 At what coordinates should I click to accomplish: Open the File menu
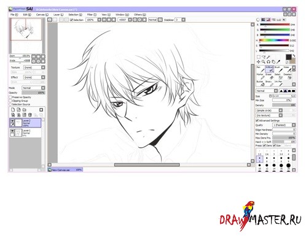point(14,15)
